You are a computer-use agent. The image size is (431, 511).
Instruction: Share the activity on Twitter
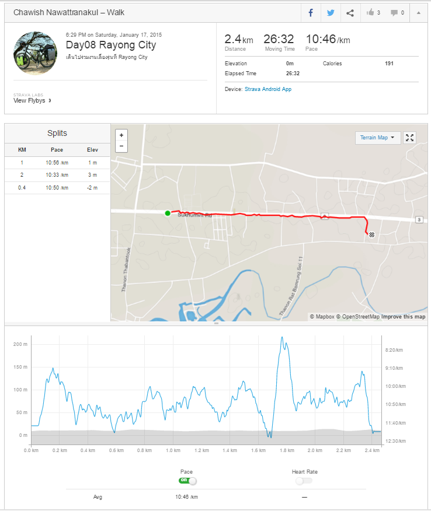[331, 13]
